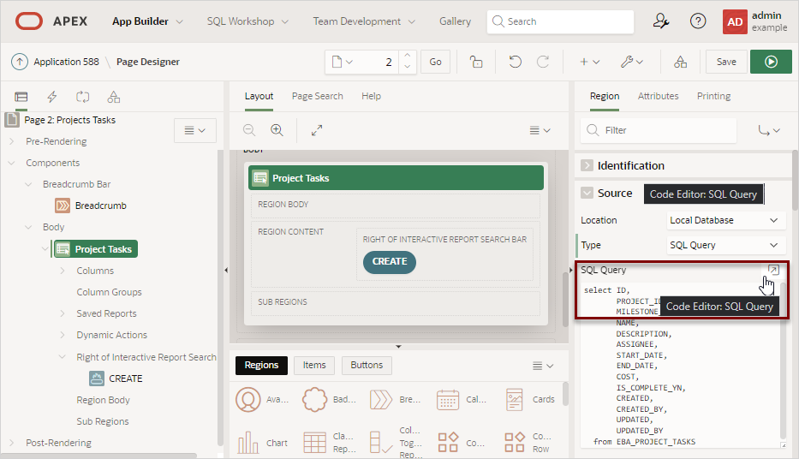Switch to the Page Search tab

(317, 96)
